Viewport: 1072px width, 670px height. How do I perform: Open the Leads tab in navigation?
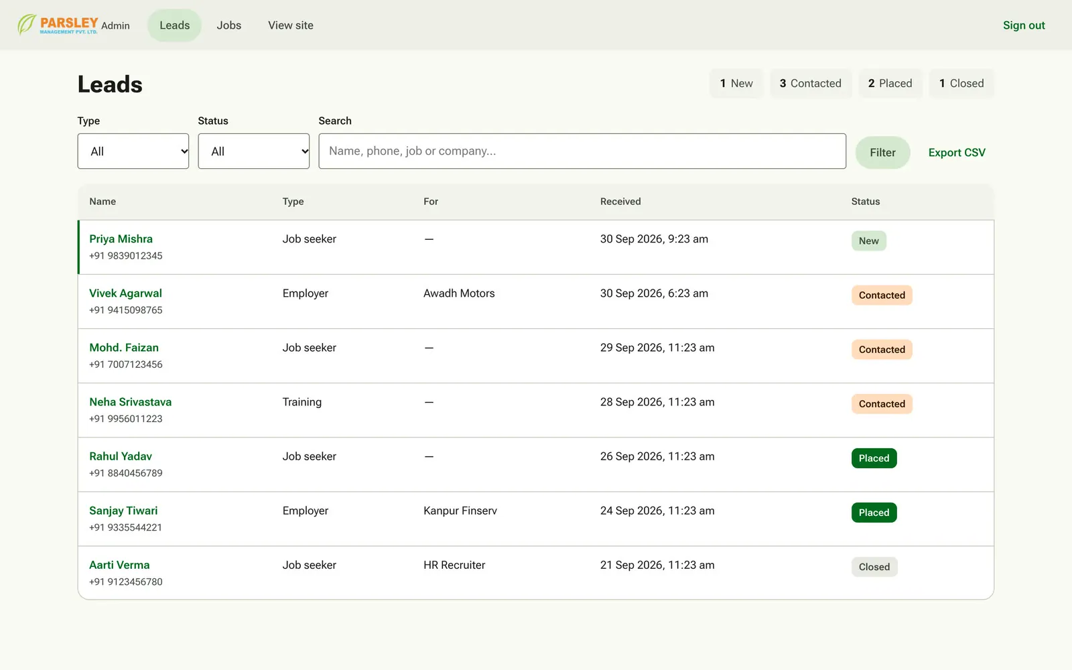(174, 25)
